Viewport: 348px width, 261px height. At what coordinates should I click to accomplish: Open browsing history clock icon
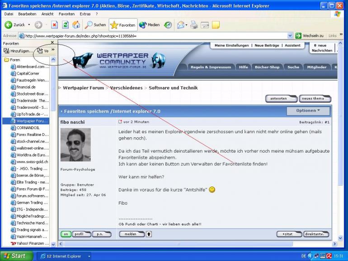tap(168, 25)
